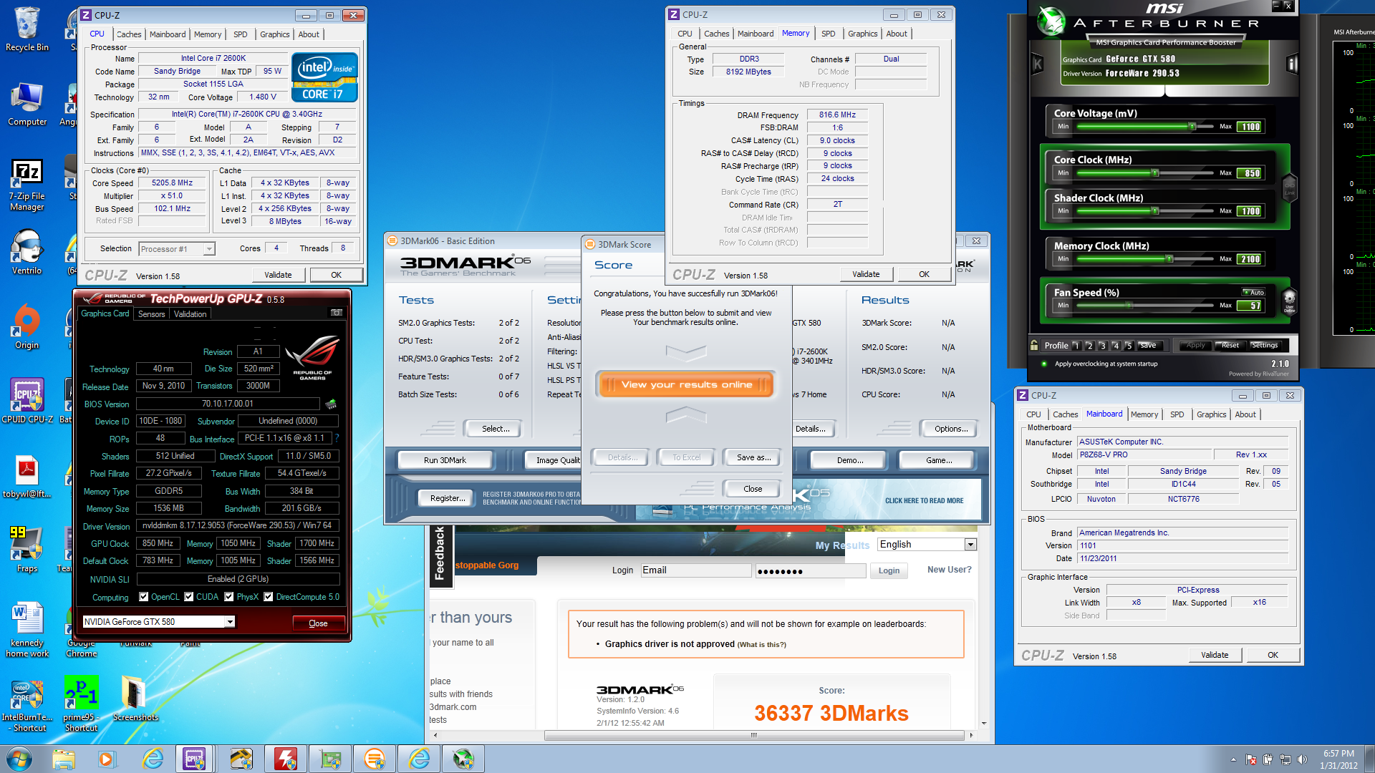Open the English language dropdown
The width and height of the screenshot is (1375, 773).
[970, 545]
